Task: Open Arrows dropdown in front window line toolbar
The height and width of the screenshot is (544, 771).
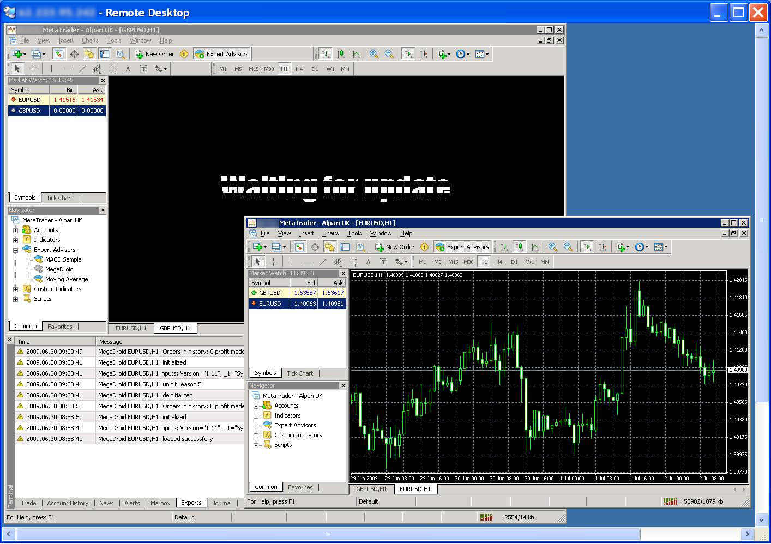Action: point(401,262)
